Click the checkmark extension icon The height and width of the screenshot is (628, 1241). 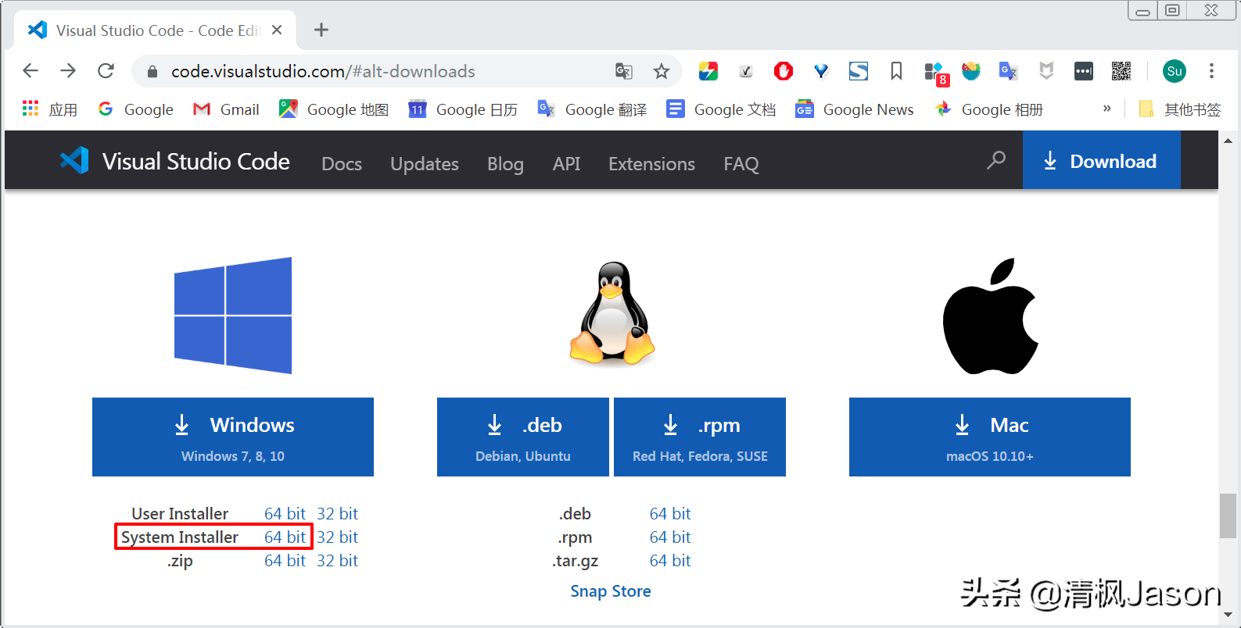tap(746, 71)
